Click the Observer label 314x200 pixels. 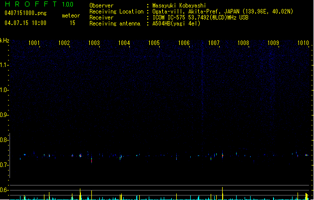(101, 5)
